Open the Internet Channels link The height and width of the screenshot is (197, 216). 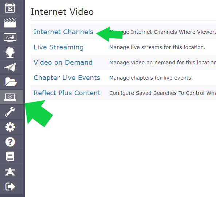point(63,32)
